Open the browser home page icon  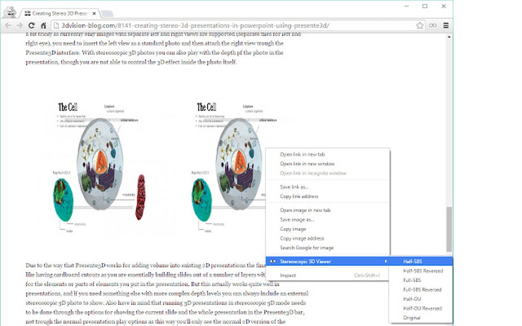[42, 25]
